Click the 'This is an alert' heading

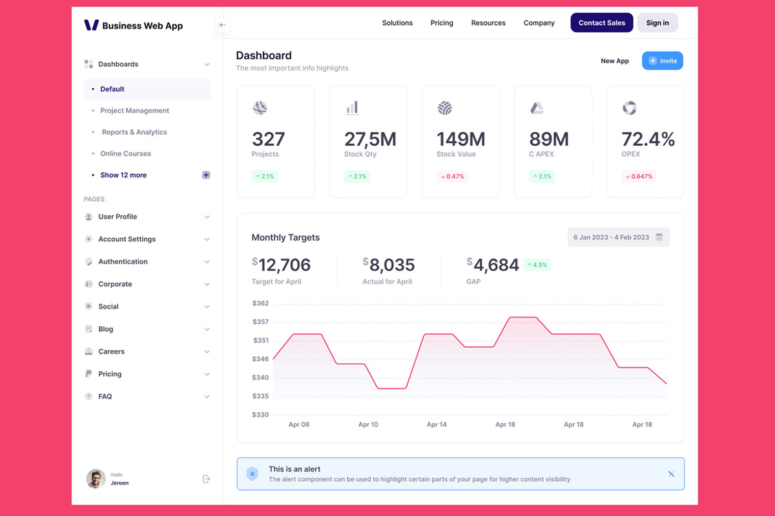294,469
